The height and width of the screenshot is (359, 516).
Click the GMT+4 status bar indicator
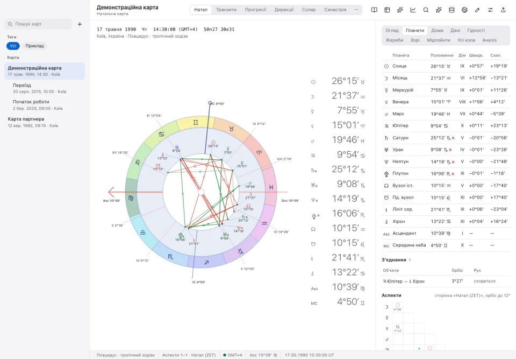point(232,355)
